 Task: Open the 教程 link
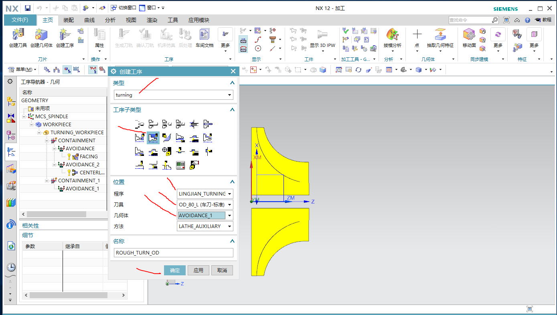(x=543, y=20)
